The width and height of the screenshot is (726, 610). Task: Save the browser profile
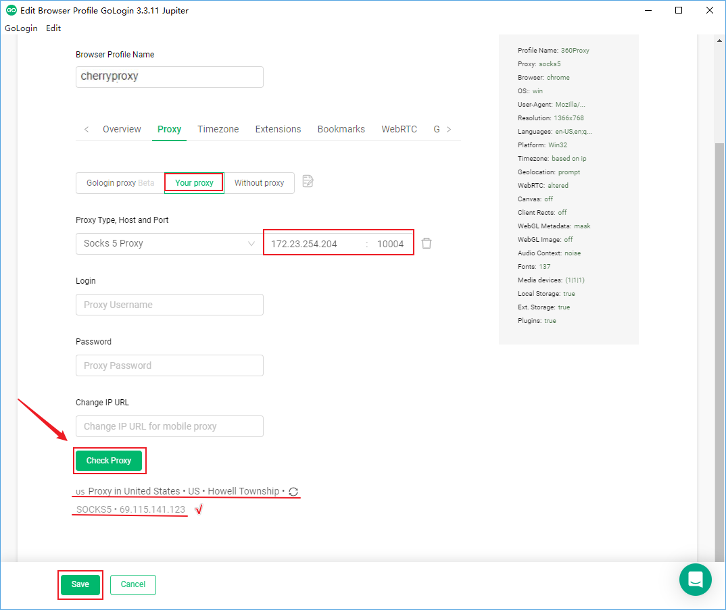[80, 584]
